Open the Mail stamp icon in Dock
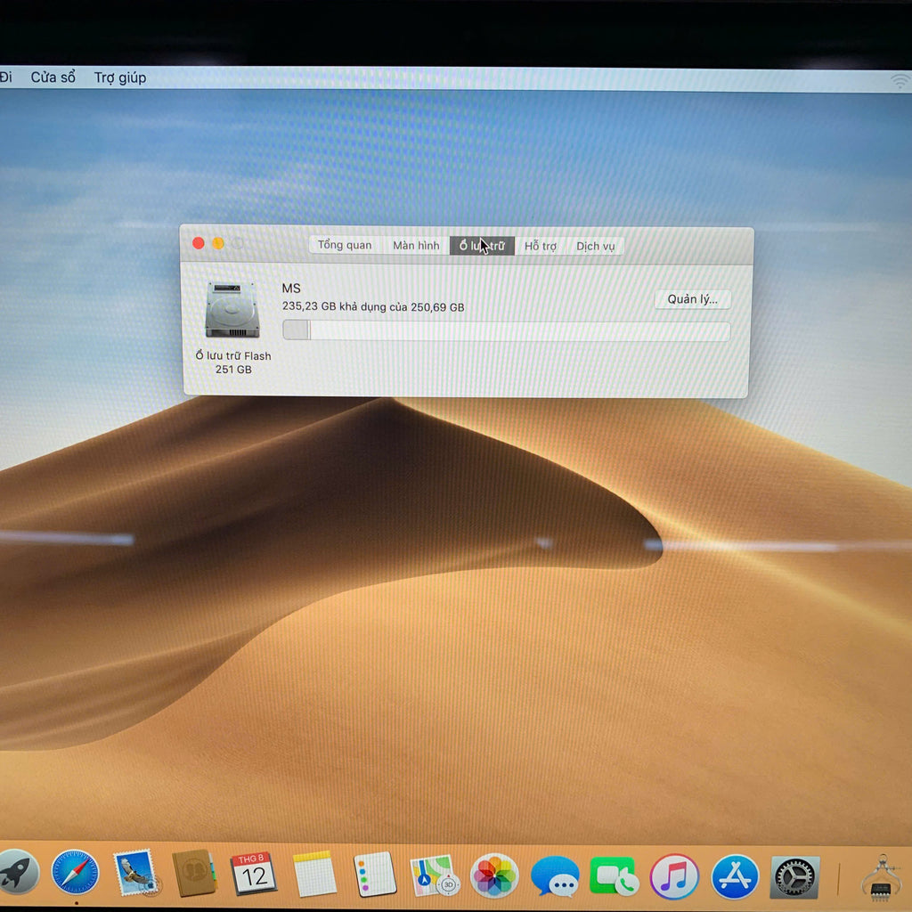Viewport: 912px width, 912px height. coord(136,873)
